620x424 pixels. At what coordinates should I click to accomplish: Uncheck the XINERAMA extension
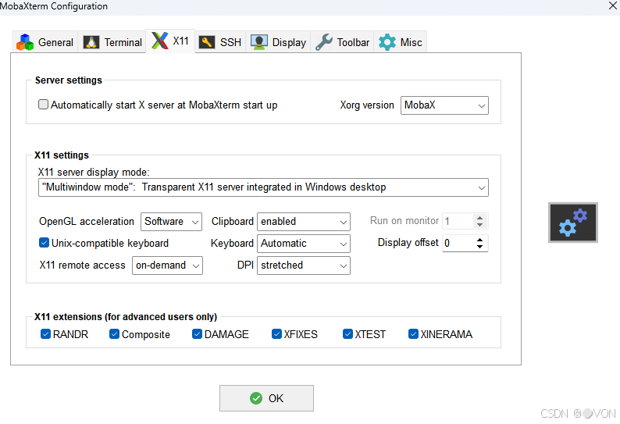(413, 334)
